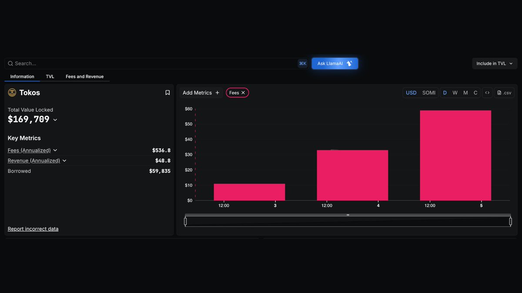Click the day 4 fees bar
The width and height of the screenshot is (522, 293).
[352, 175]
